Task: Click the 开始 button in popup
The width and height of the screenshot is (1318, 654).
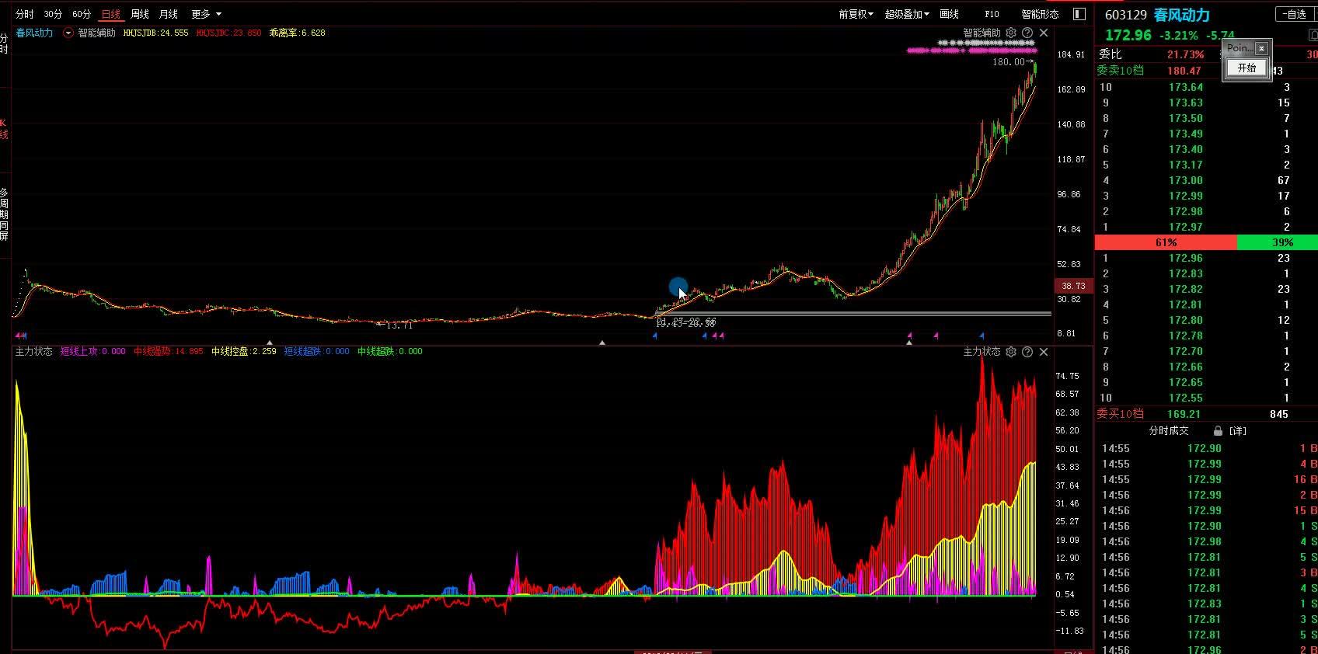Action: click(x=1247, y=68)
